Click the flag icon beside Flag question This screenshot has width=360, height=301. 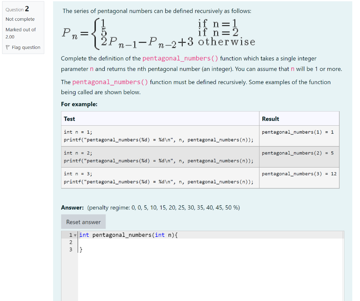8,48
